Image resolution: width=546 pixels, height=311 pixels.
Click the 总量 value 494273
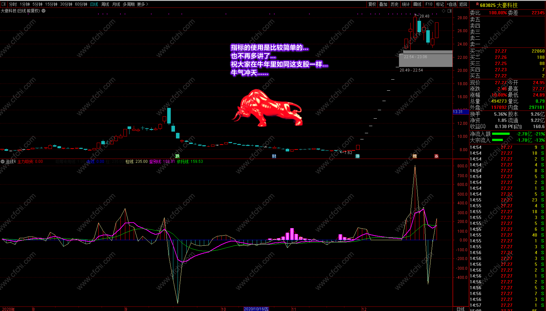pyautogui.click(x=499, y=101)
